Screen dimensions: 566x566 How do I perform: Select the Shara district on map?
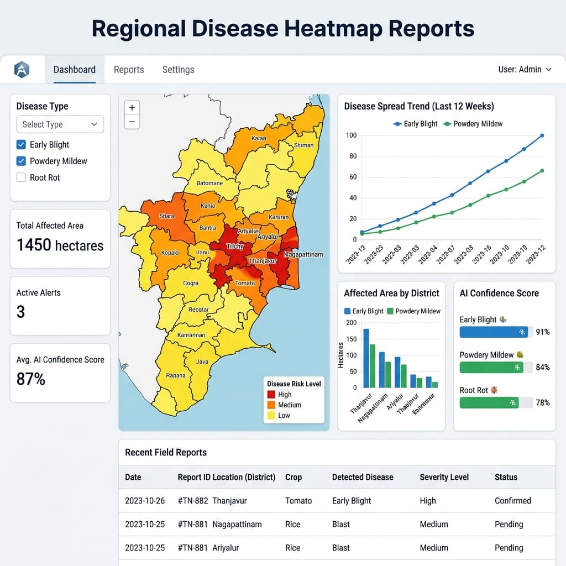(x=166, y=216)
